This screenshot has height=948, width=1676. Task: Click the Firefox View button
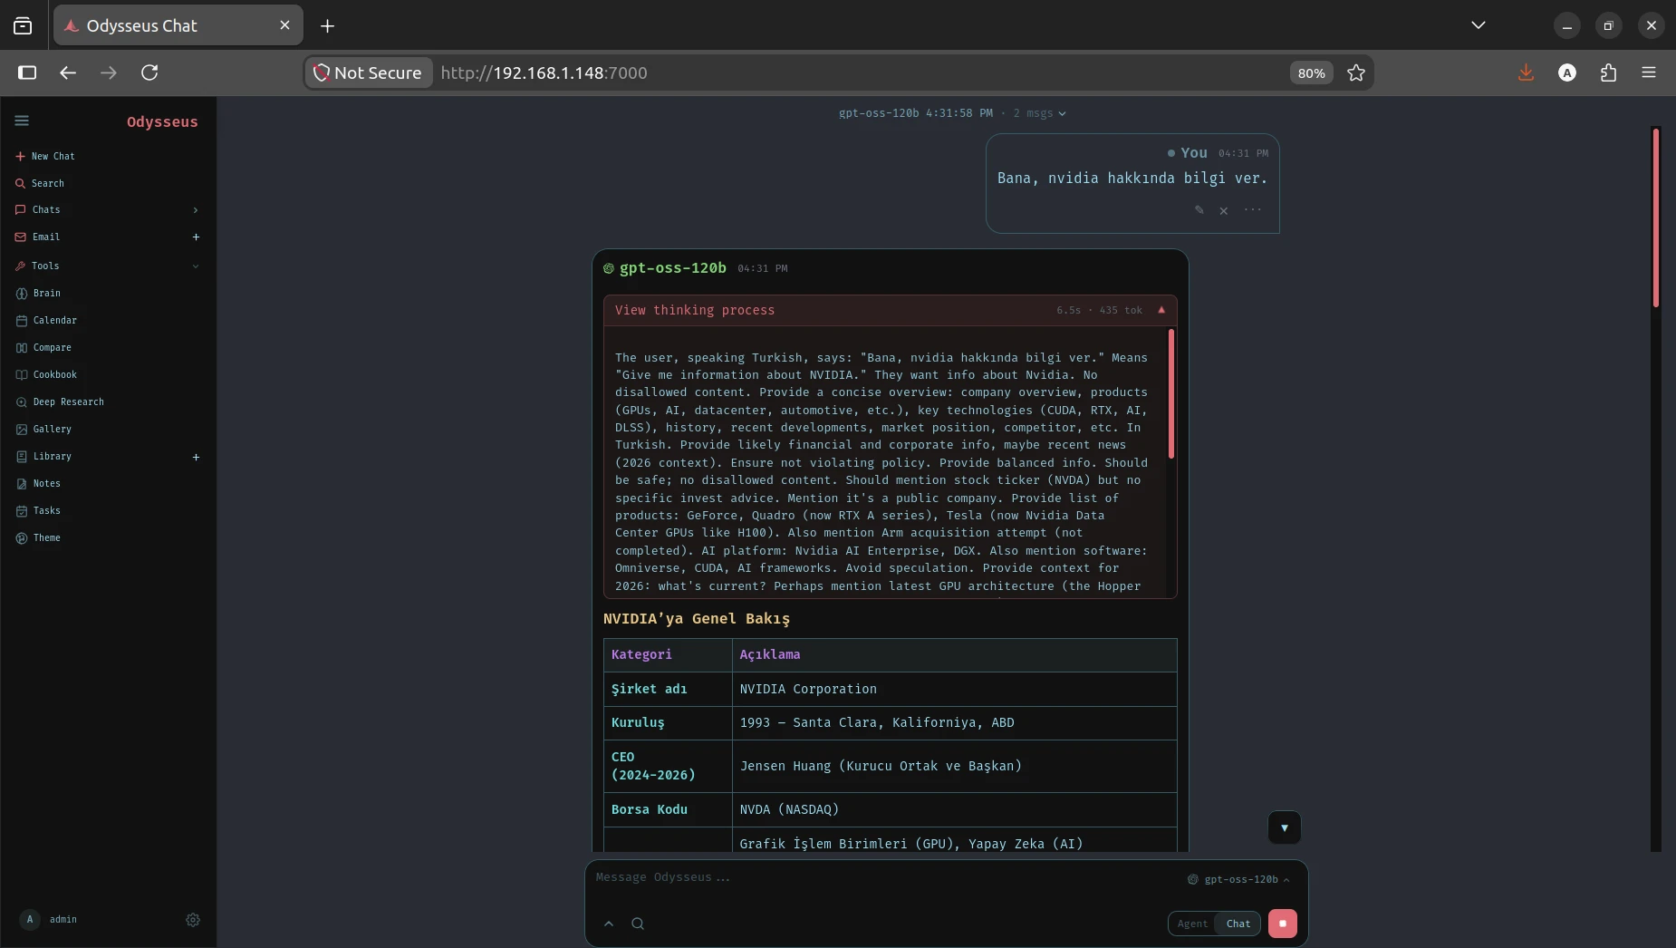23,25
